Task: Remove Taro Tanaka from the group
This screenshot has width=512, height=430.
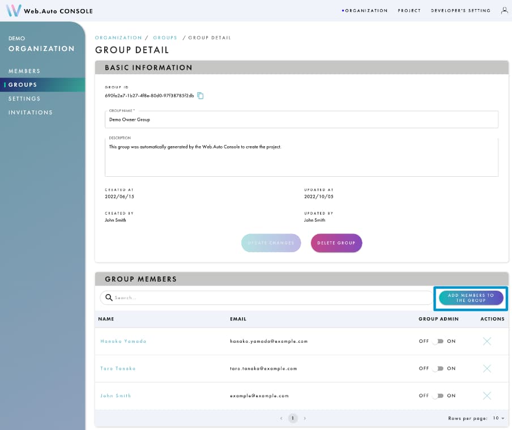Action: (x=487, y=369)
